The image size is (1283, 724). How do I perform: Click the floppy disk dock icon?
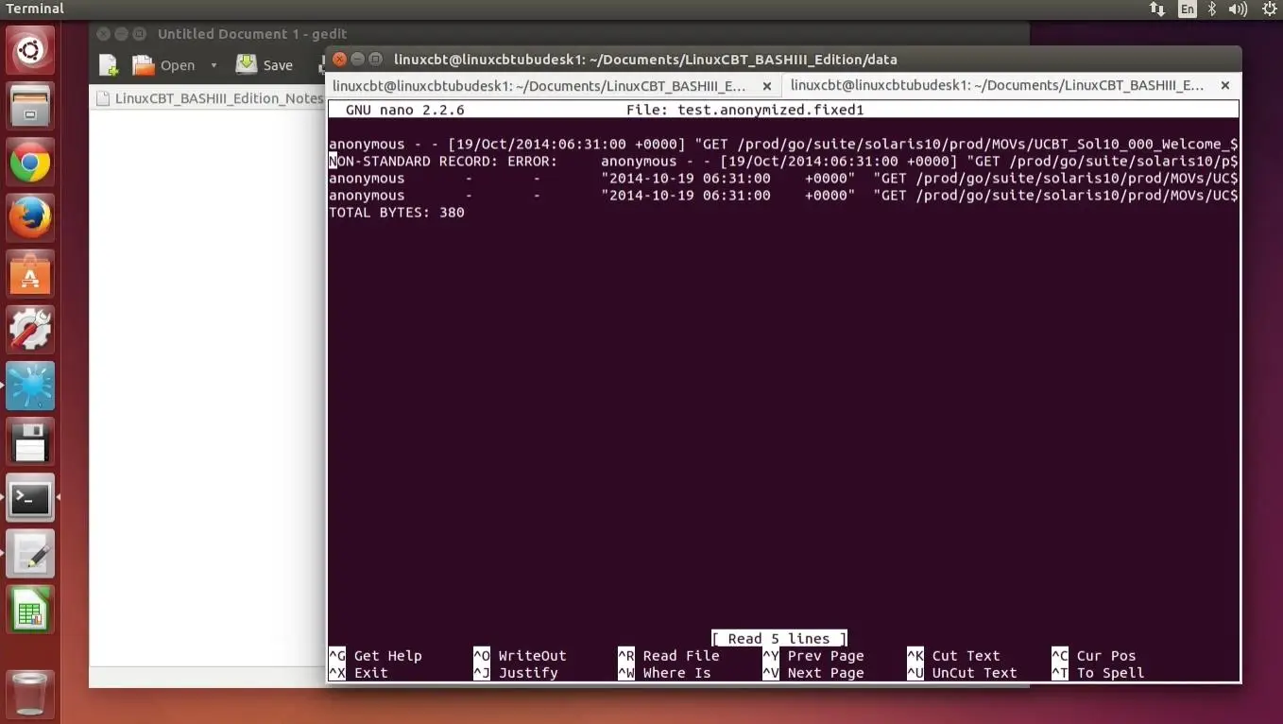point(30,442)
